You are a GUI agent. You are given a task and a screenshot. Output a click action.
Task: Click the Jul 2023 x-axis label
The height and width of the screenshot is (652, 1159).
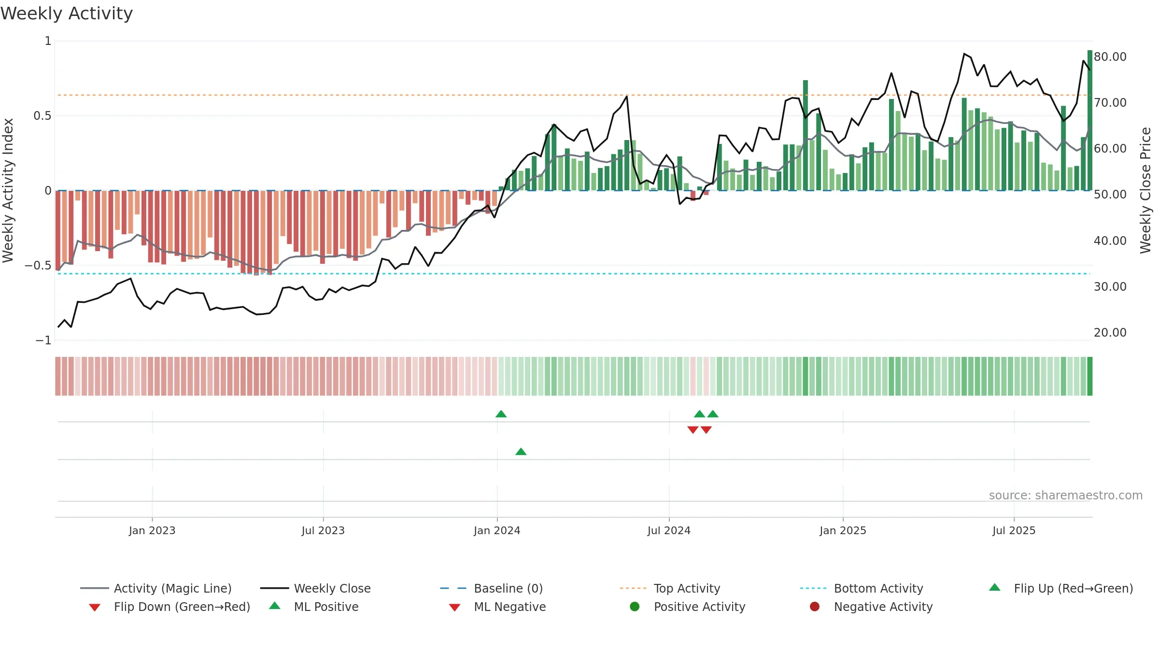[x=323, y=530]
